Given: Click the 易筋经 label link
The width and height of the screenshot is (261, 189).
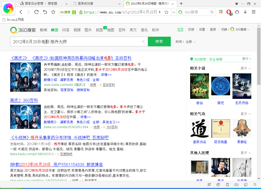Looking at the screenshot, I should click(x=242, y=142).
